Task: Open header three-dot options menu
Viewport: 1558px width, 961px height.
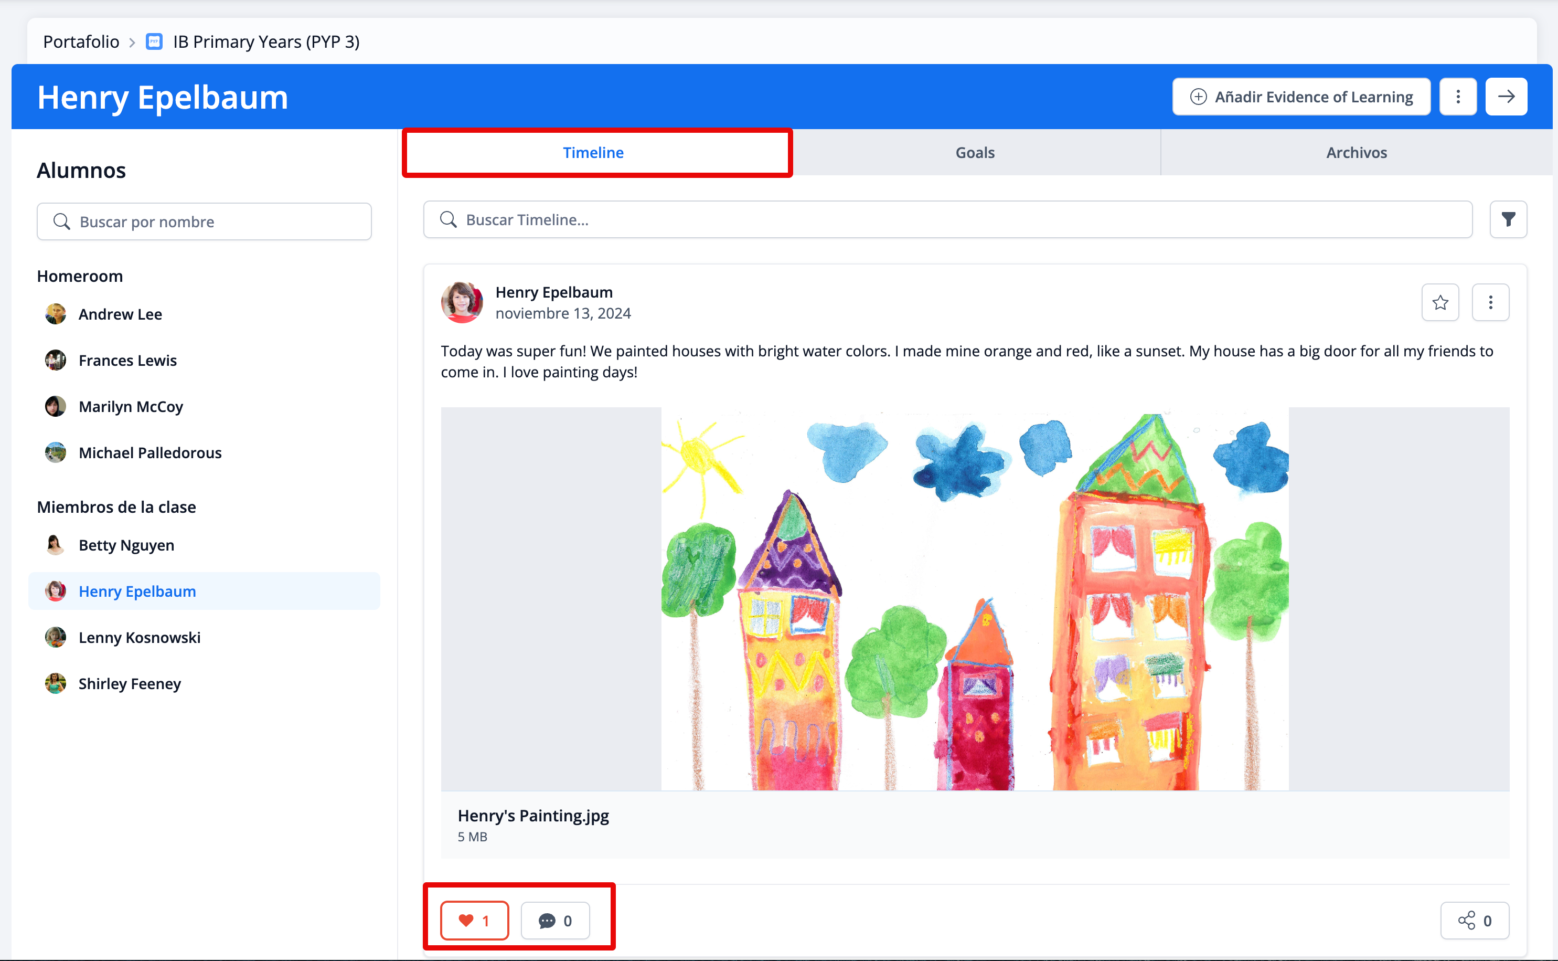Action: pos(1458,97)
